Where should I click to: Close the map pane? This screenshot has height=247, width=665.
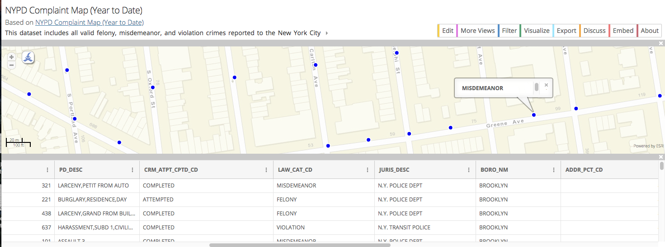click(x=661, y=43)
